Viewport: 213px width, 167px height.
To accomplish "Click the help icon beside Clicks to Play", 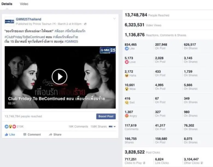I will point(144,163).
